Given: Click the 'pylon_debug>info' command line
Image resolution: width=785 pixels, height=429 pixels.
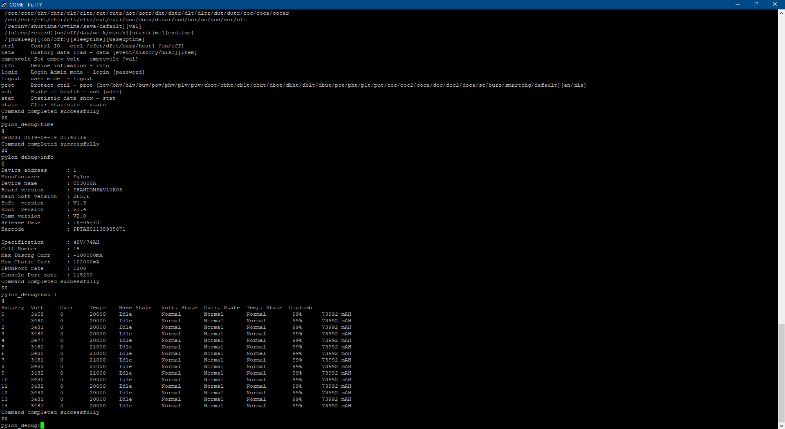Looking at the screenshot, I should (x=27, y=157).
